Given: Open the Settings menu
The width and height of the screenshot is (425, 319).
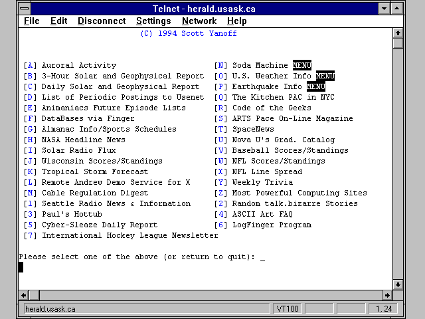Looking at the screenshot, I should pyautogui.click(x=153, y=21).
